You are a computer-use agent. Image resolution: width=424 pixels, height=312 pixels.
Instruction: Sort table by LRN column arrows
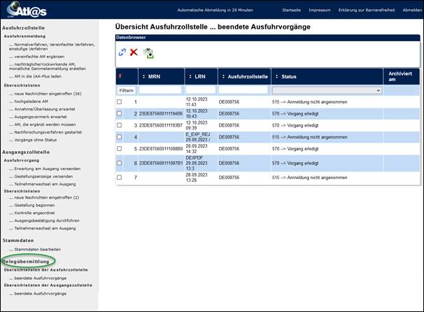coord(190,76)
